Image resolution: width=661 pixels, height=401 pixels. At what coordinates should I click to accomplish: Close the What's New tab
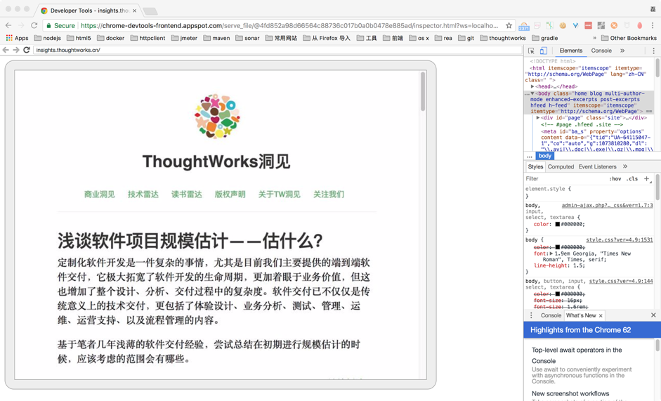[x=601, y=315]
